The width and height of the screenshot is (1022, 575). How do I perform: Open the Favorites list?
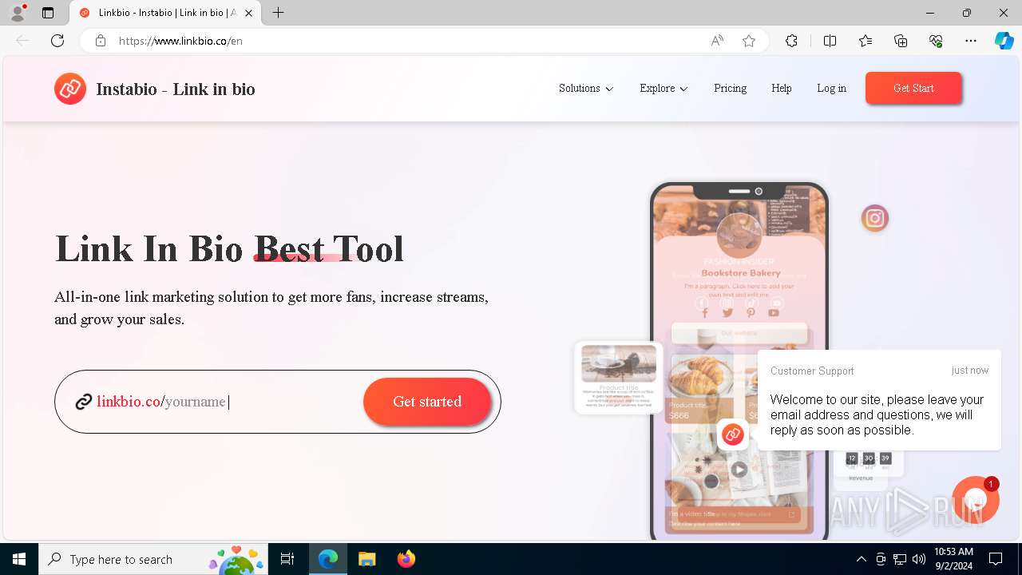click(x=866, y=41)
